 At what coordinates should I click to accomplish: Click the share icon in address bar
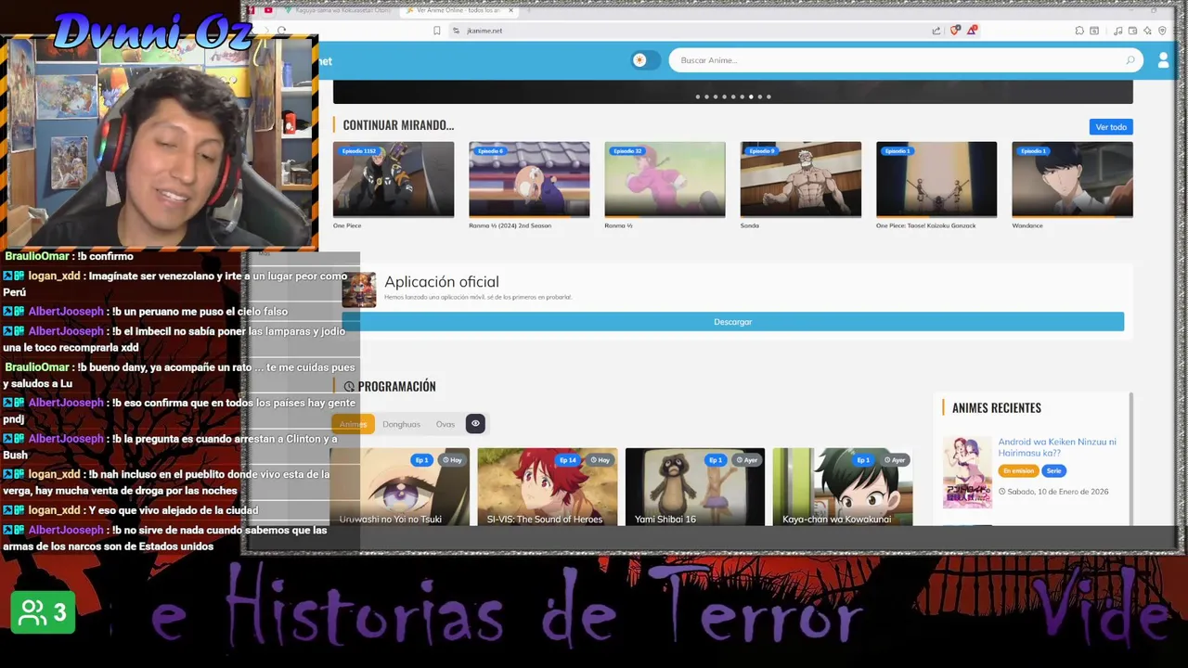(x=936, y=31)
